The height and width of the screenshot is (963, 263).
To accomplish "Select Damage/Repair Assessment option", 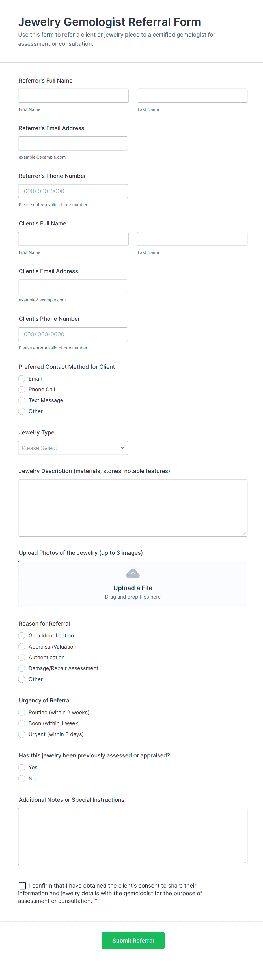I will 22,668.
